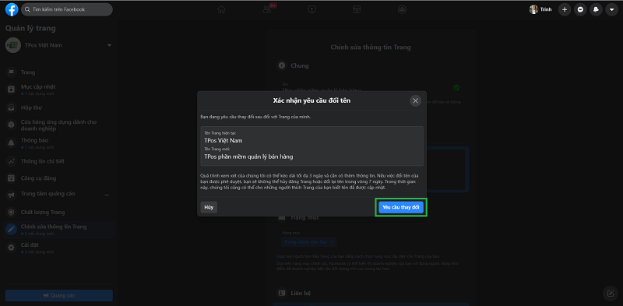This screenshot has width=623, height=306.
Task: Click the Quảng cáo button
Action: pyautogui.click(x=59, y=296)
